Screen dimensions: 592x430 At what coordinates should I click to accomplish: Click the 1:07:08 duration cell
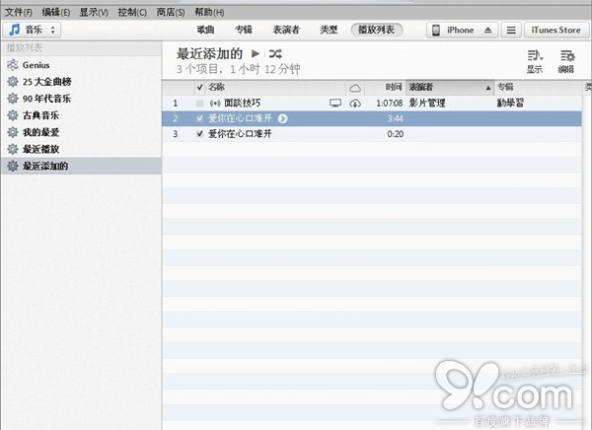pos(390,104)
